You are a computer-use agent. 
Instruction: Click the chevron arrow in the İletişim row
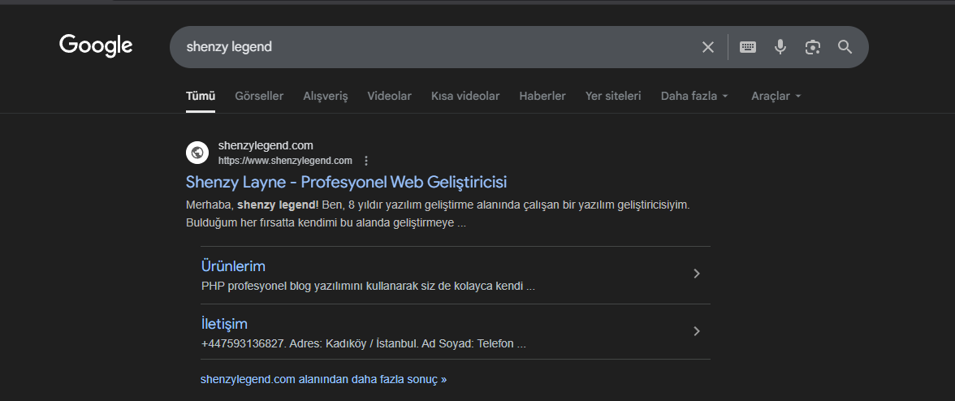tap(697, 332)
